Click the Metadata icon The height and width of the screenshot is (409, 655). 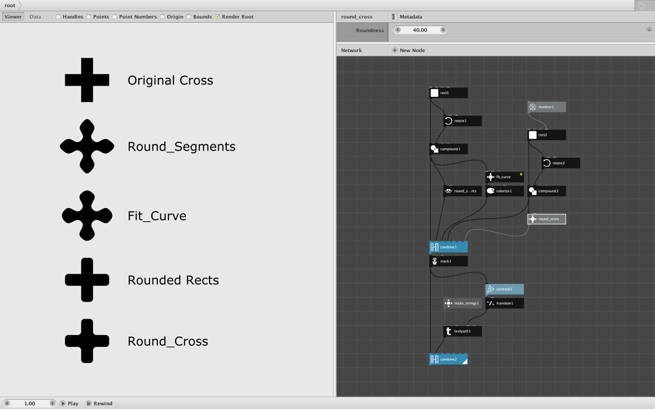pyautogui.click(x=395, y=17)
